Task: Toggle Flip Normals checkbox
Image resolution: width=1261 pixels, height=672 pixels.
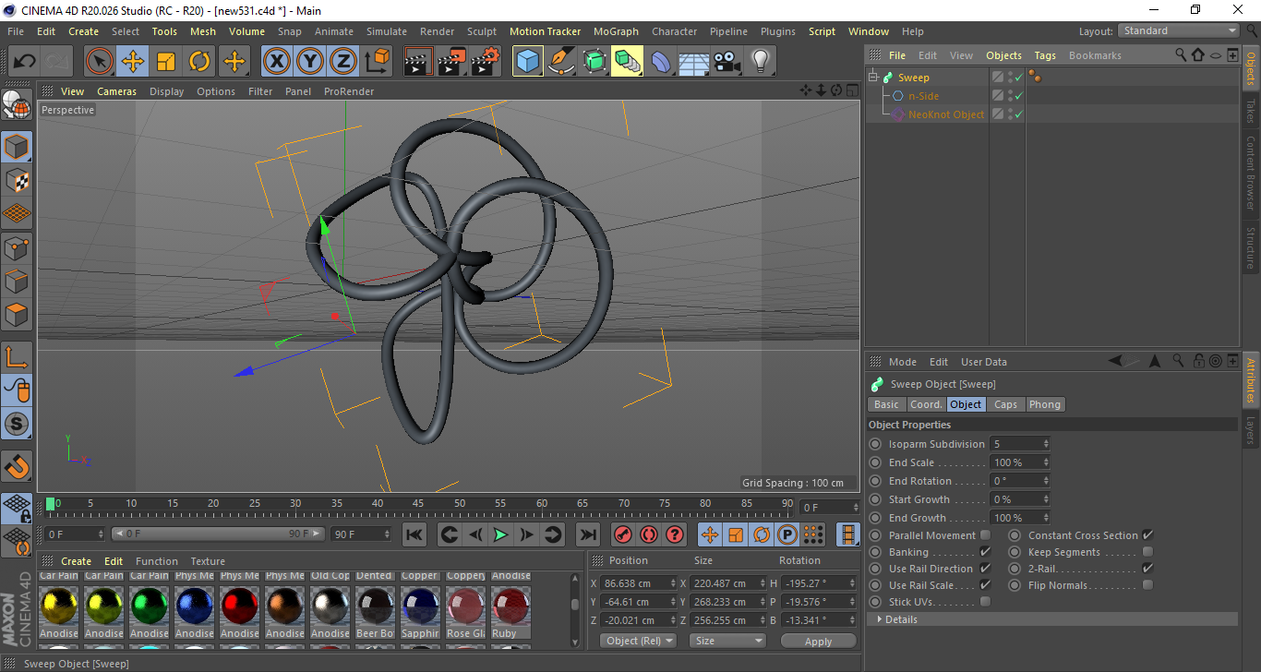Action: click(x=1147, y=585)
